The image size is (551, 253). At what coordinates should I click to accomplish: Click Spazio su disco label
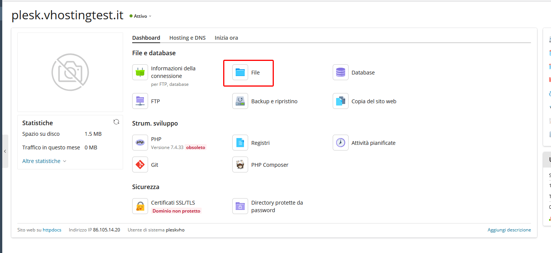pos(41,134)
